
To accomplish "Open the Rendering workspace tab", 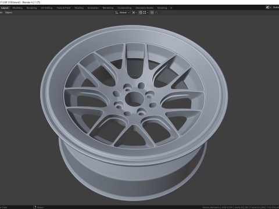I will click(x=108, y=8).
